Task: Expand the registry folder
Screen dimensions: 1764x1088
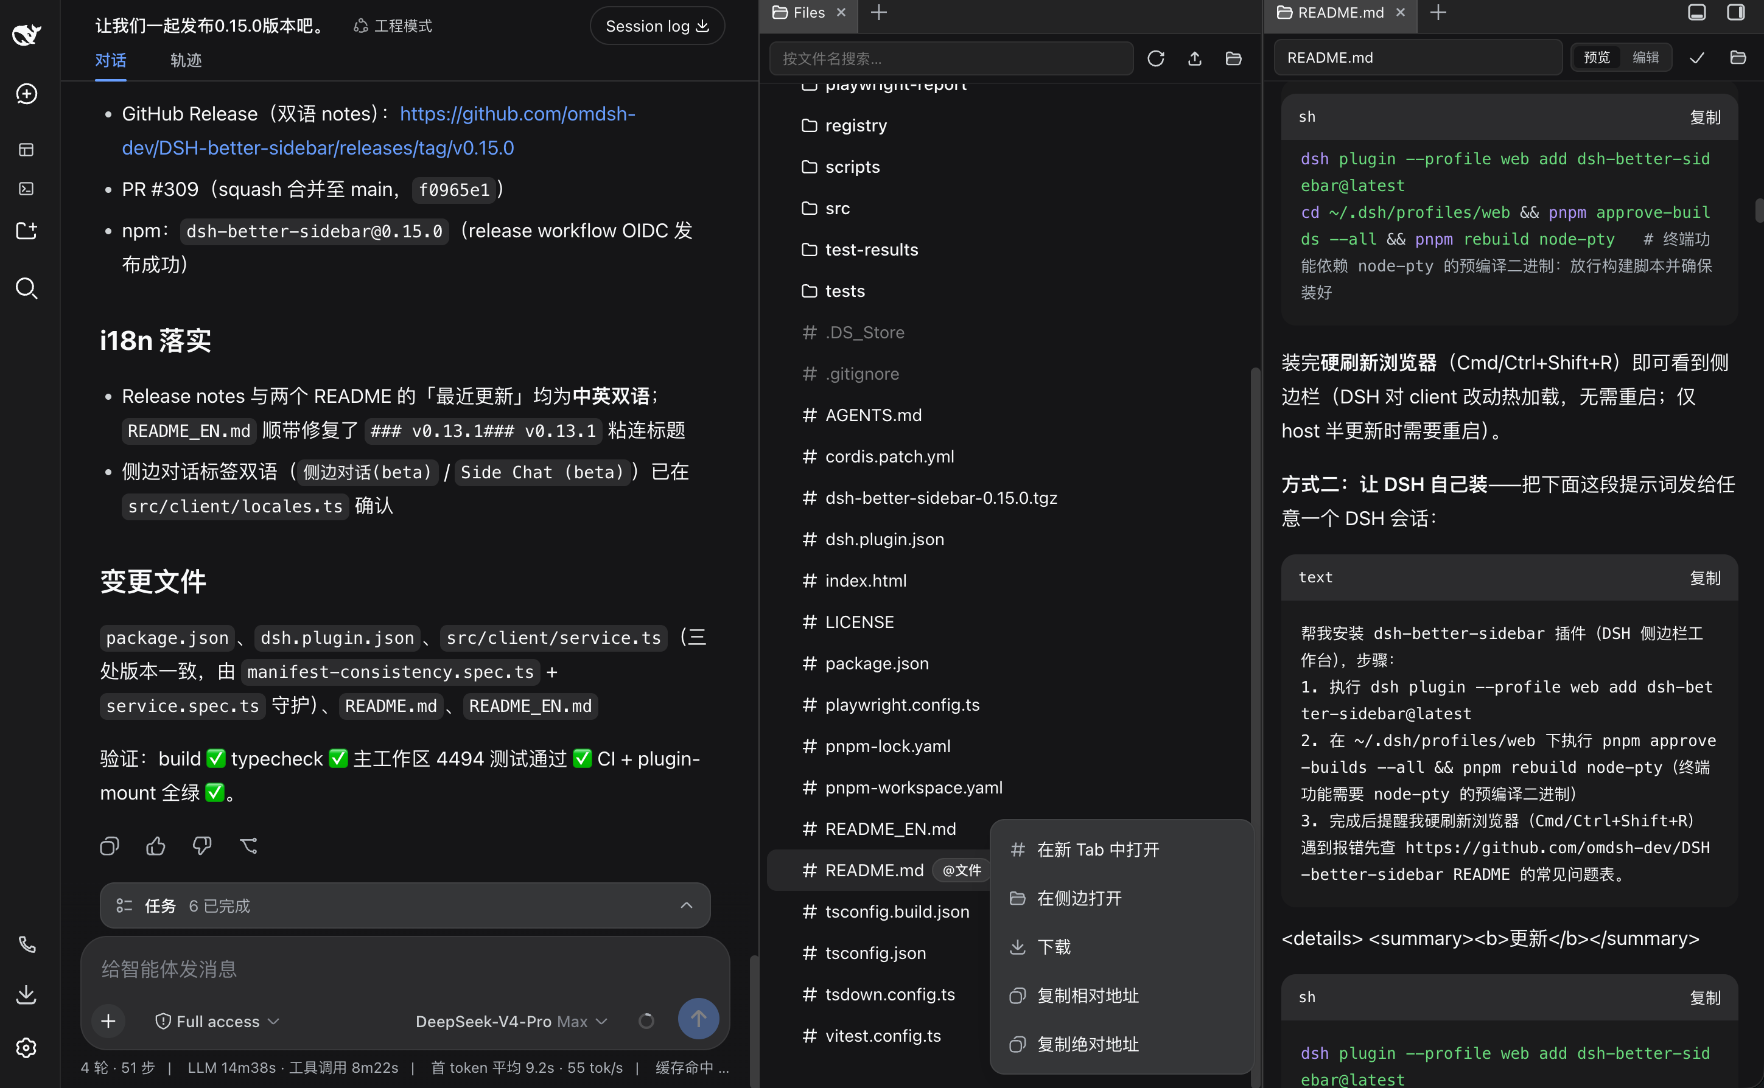Action: (845, 125)
